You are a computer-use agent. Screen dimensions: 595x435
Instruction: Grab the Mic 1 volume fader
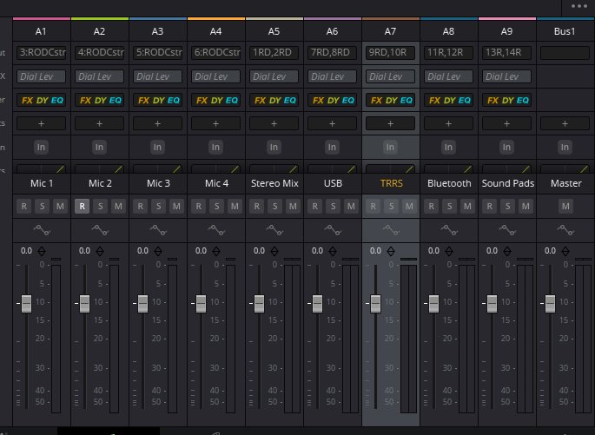26,303
